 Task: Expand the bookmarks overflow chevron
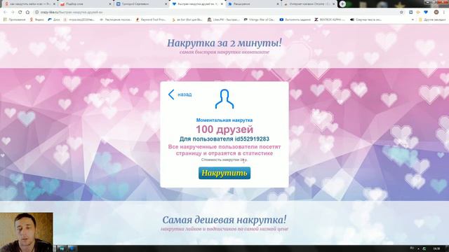click(413, 20)
